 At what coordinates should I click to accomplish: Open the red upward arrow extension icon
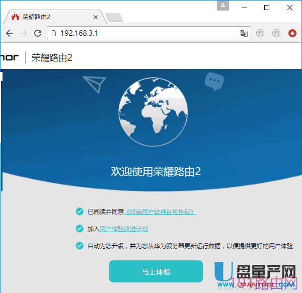click(x=292, y=33)
